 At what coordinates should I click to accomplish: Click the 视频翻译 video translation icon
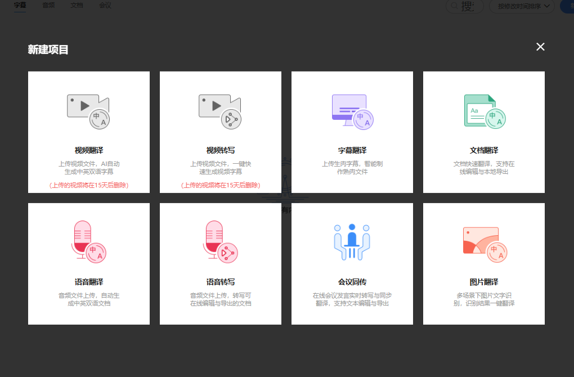[88, 111]
